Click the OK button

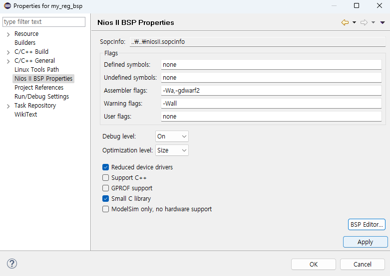pyautogui.click(x=314, y=265)
